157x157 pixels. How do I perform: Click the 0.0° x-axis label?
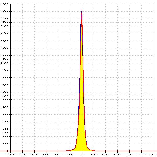click(x=82, y=155)
